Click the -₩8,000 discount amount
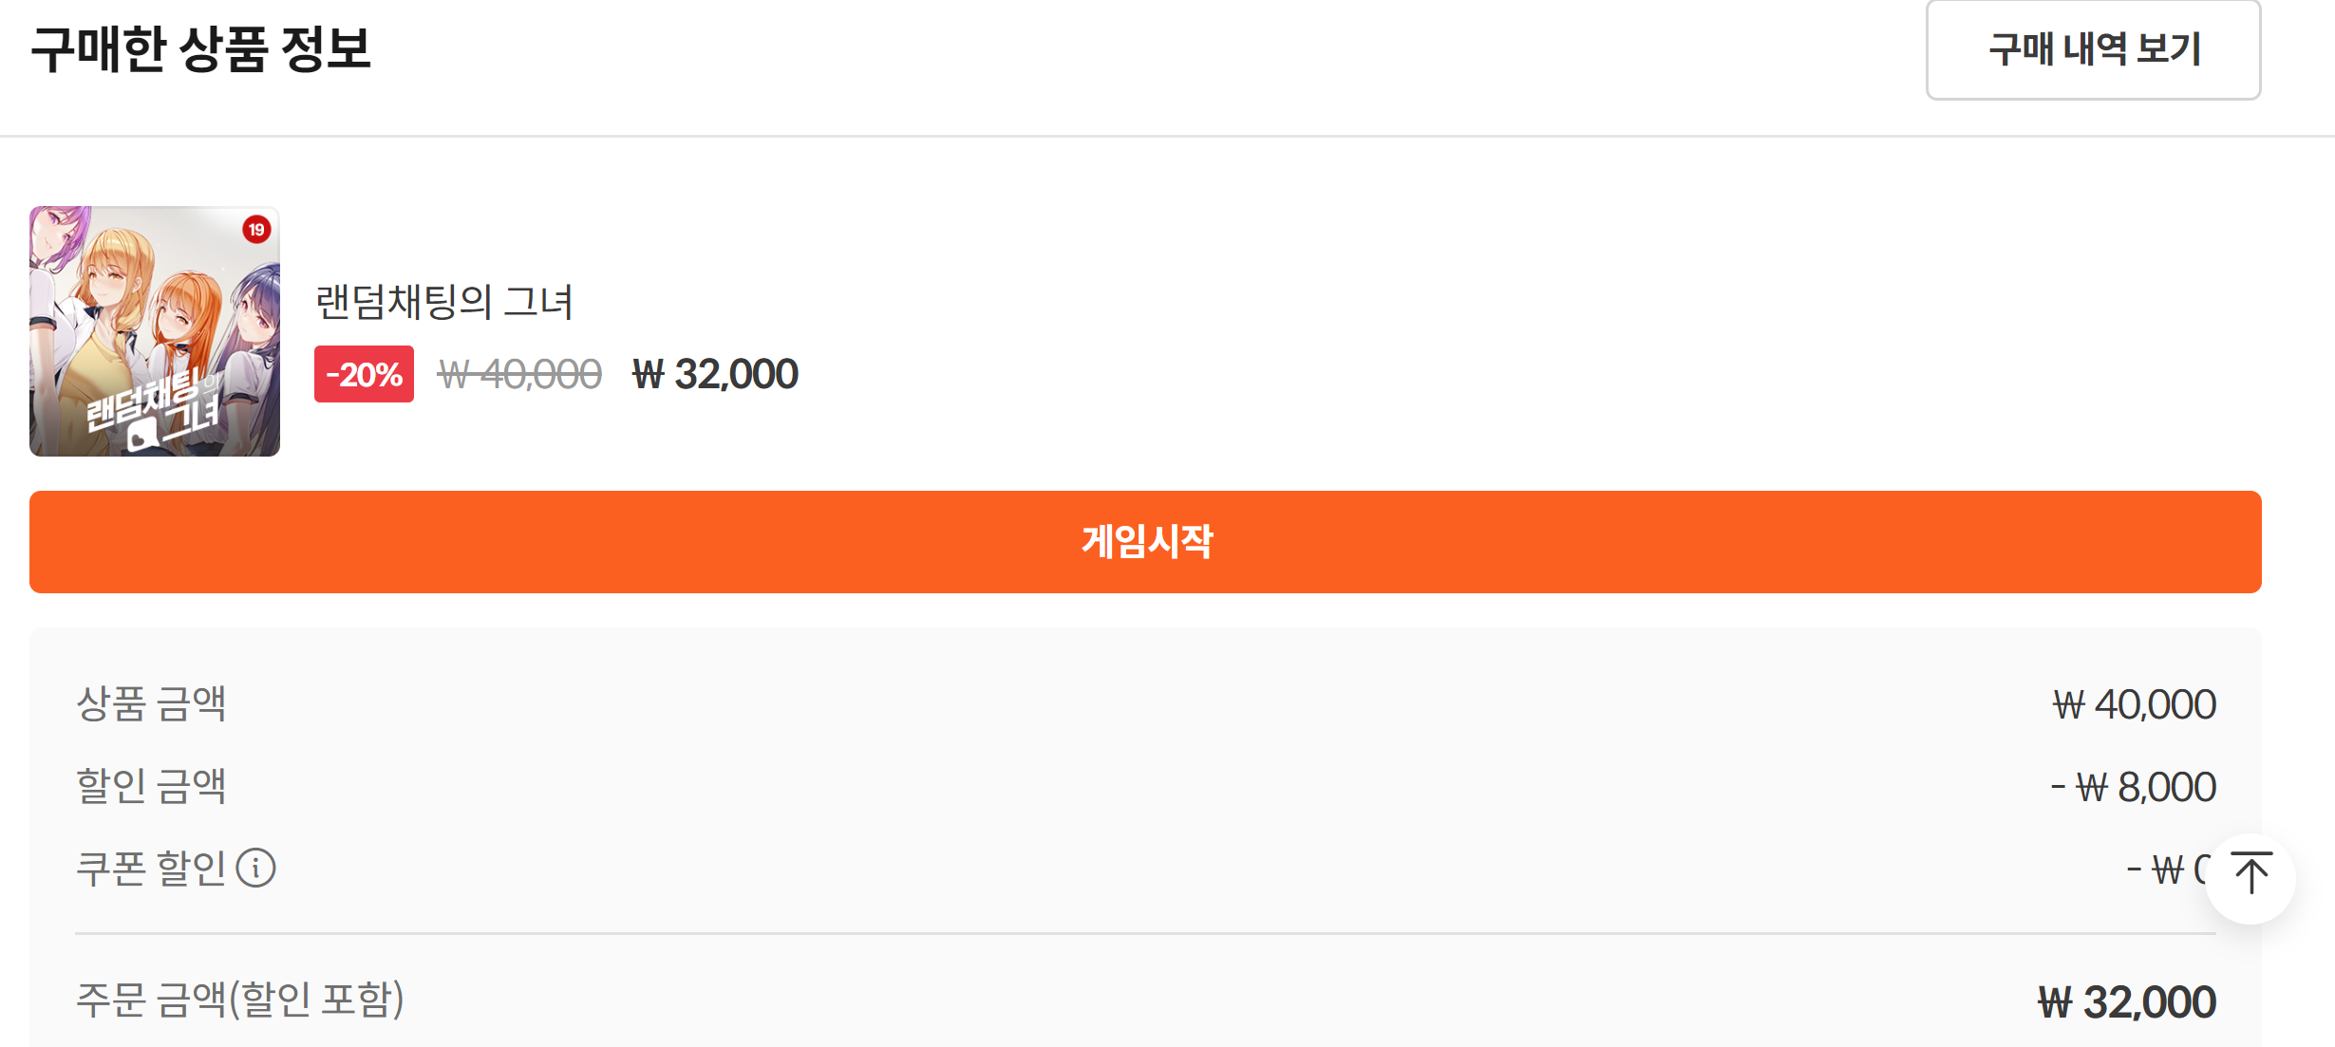This screenshot has height=1047, width=2335. 2134,787
